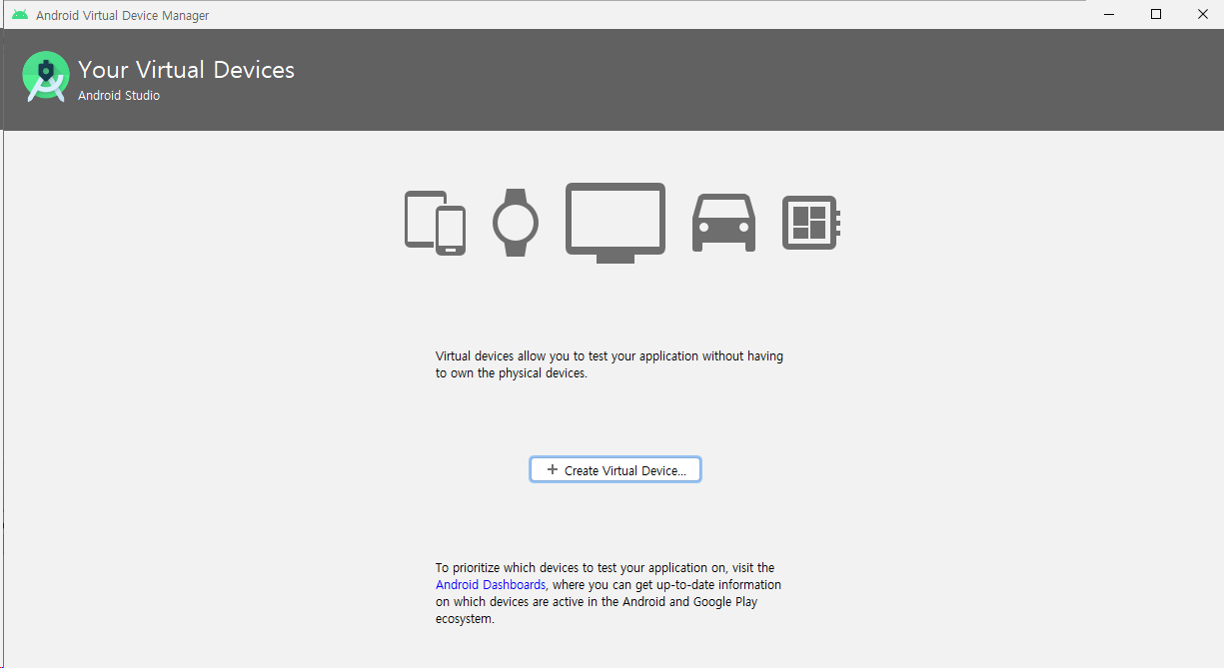Click the "Android Virtual Device Manager" window title
The width and height of the screenshot is (1224, 668).
click(x=123, y=16)
